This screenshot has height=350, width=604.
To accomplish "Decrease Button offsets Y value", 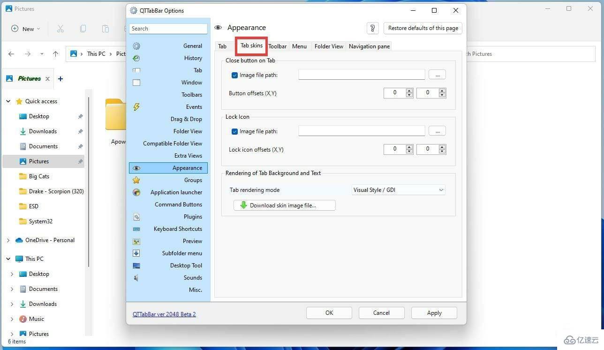I will click(x=442, y=95).
